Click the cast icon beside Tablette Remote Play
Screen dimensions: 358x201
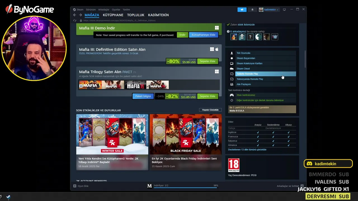point(232,74)
